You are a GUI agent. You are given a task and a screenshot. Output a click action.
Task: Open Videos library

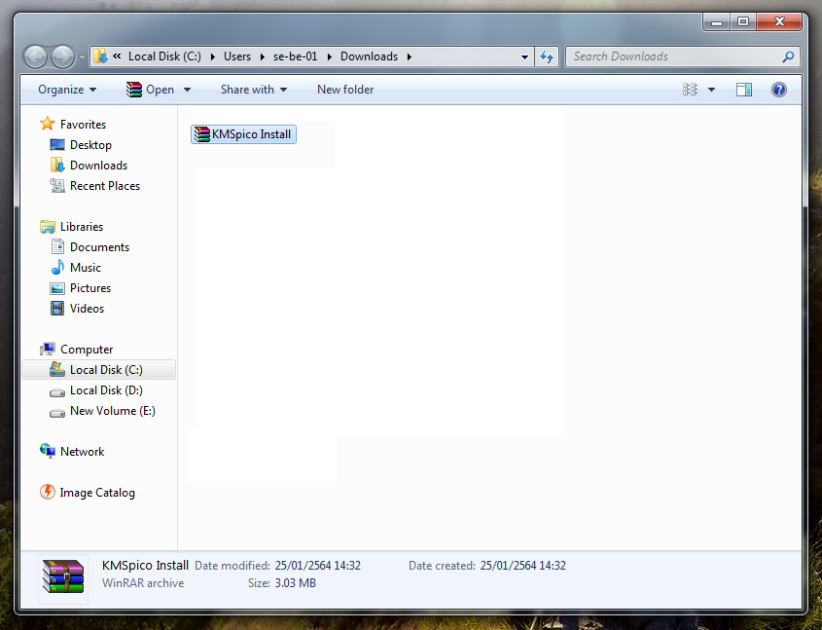[87, 309]
